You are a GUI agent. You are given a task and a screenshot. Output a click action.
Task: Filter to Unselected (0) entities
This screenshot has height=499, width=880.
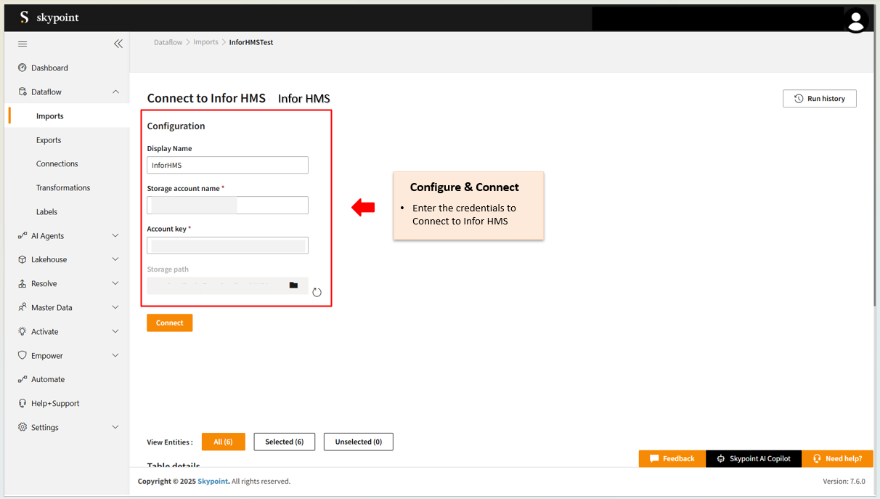click(358, 442)
